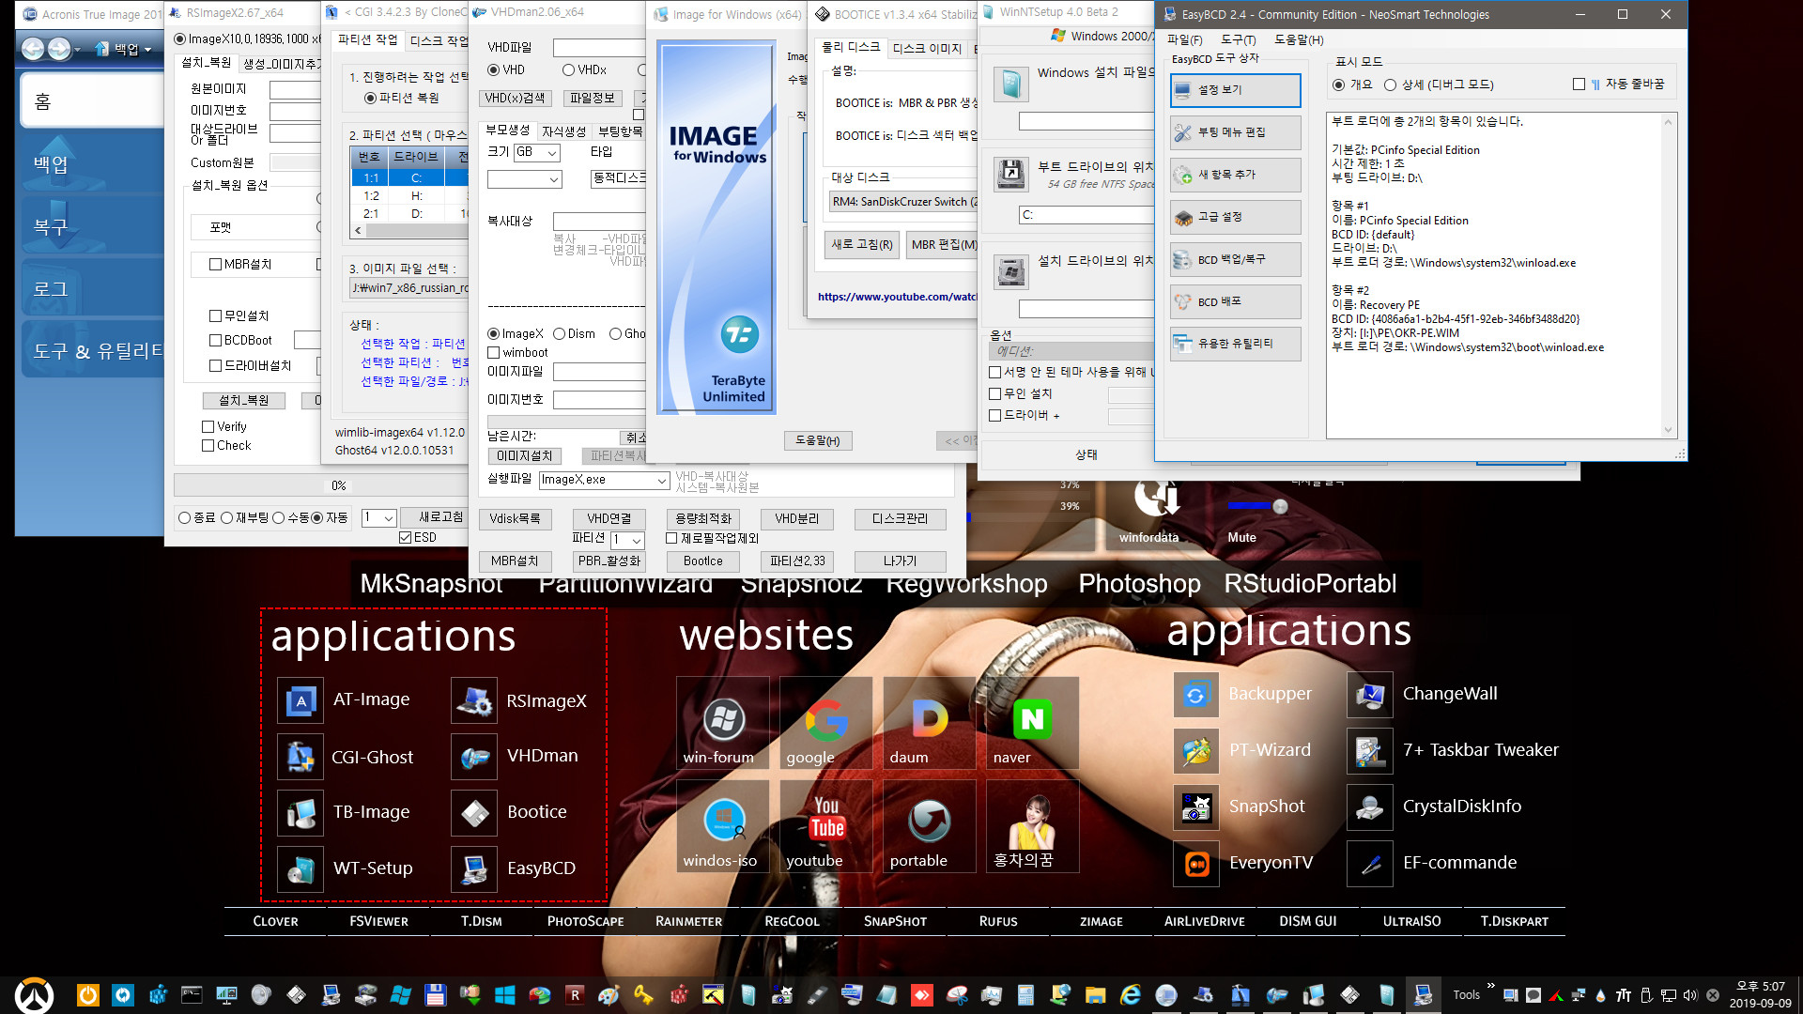Image resolution: width=1803 pixels, height=1014 pixels.
Task: Open win-forum website tile
Action: point(723,723)
